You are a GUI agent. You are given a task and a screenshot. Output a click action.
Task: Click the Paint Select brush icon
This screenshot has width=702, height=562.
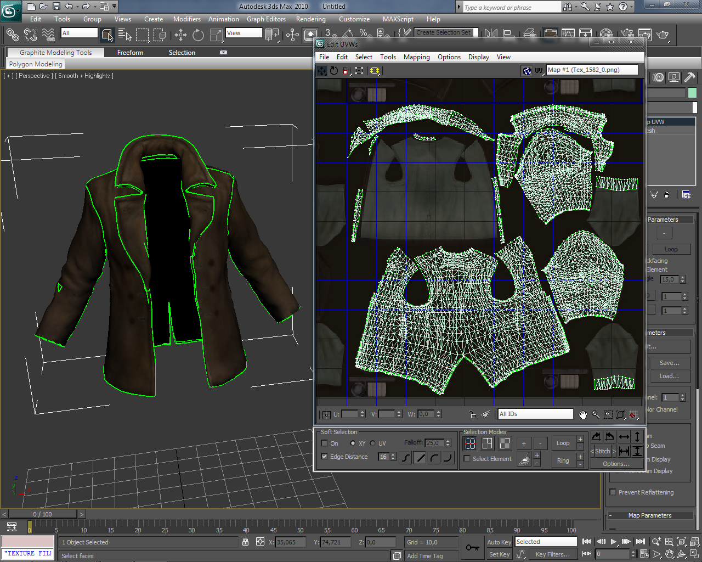point(524,459)
